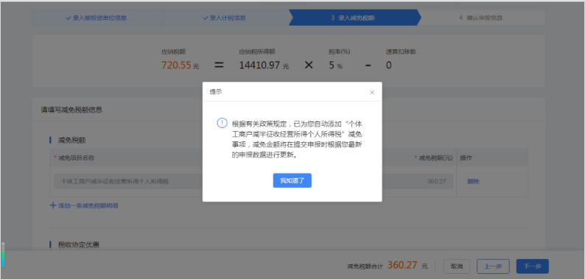Click the 提示 dialog title
Viewport: 585px width, 279px height.
(x=215, y=92)
